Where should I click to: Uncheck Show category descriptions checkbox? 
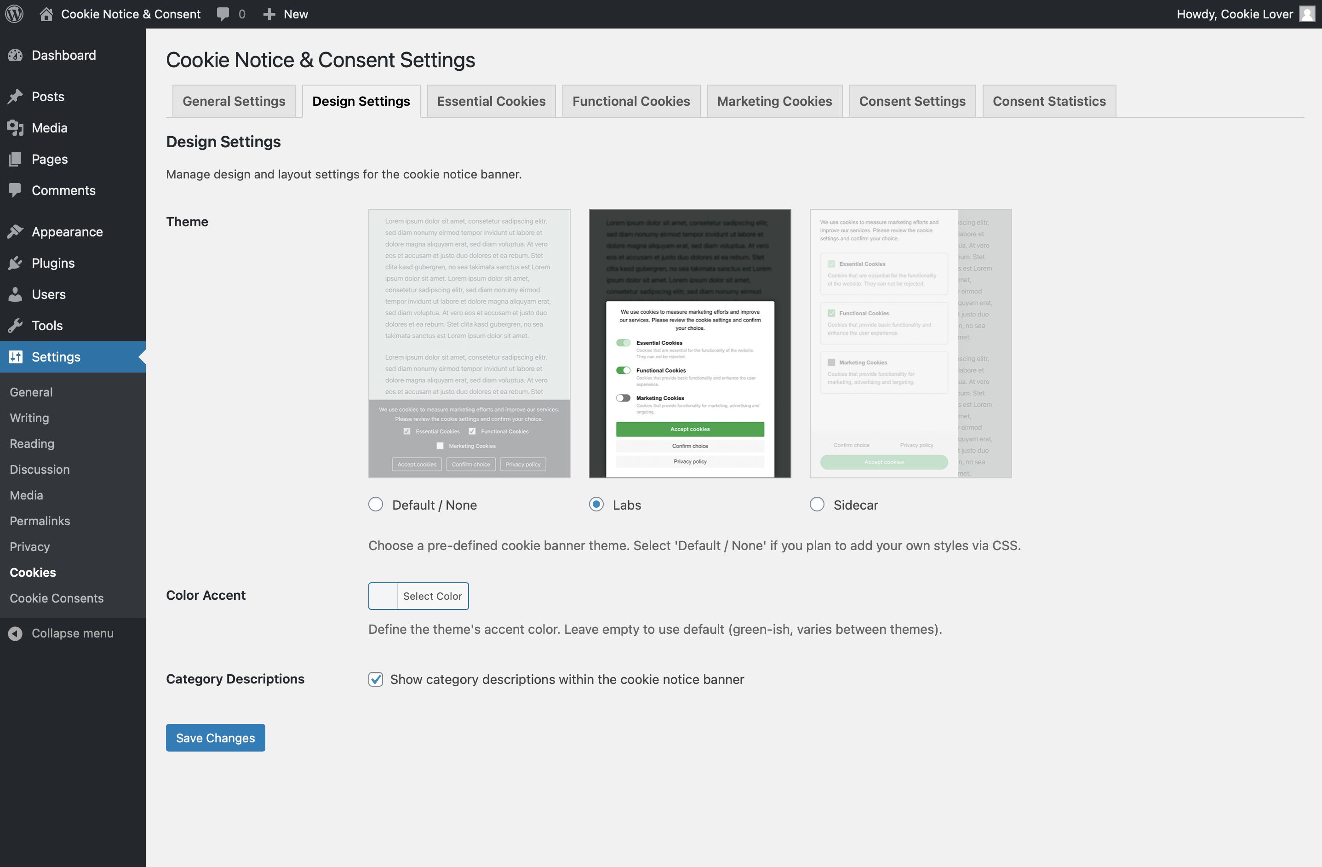point(376,679)
